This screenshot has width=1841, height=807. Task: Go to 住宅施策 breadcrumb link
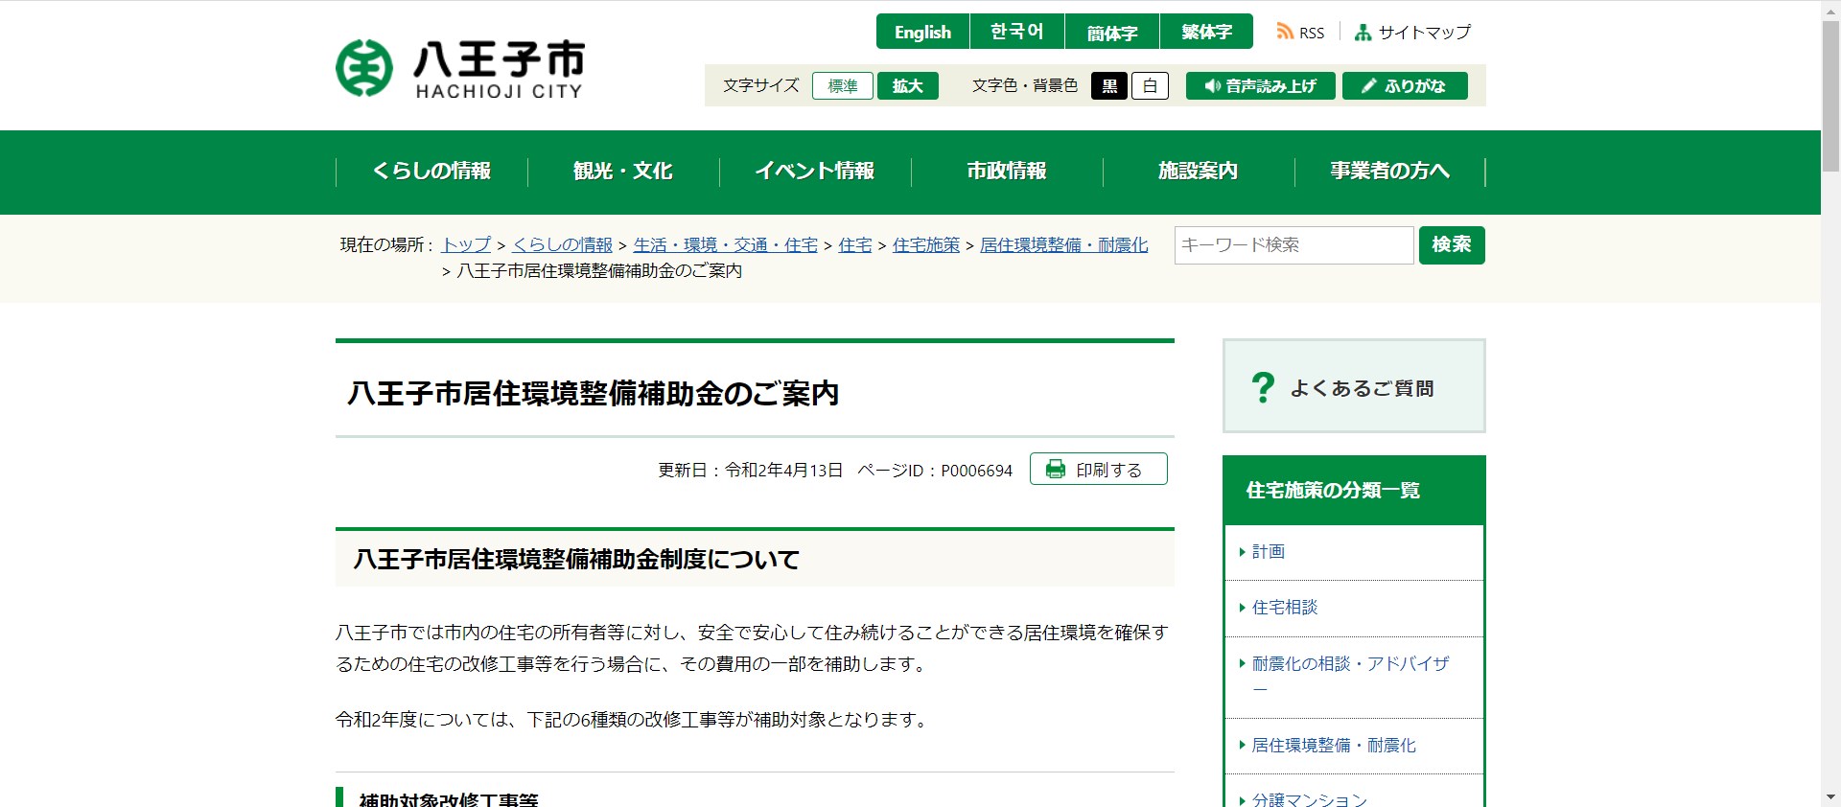click(926, 245)
